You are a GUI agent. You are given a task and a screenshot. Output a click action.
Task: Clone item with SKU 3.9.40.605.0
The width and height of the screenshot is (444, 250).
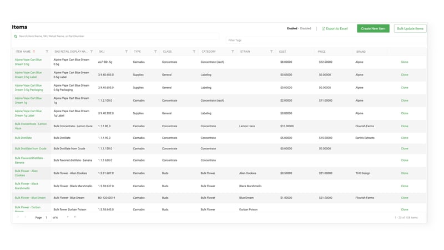pyautogui.click(x=405, y=88)
